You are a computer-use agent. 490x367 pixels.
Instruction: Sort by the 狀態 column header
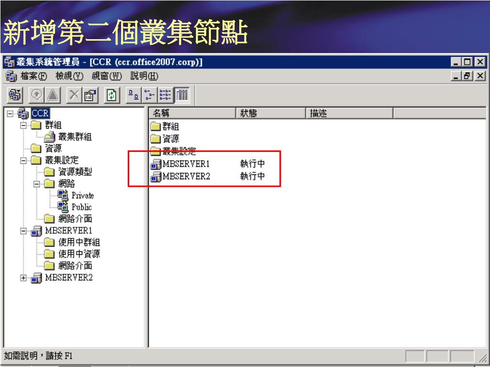point(270,113)
